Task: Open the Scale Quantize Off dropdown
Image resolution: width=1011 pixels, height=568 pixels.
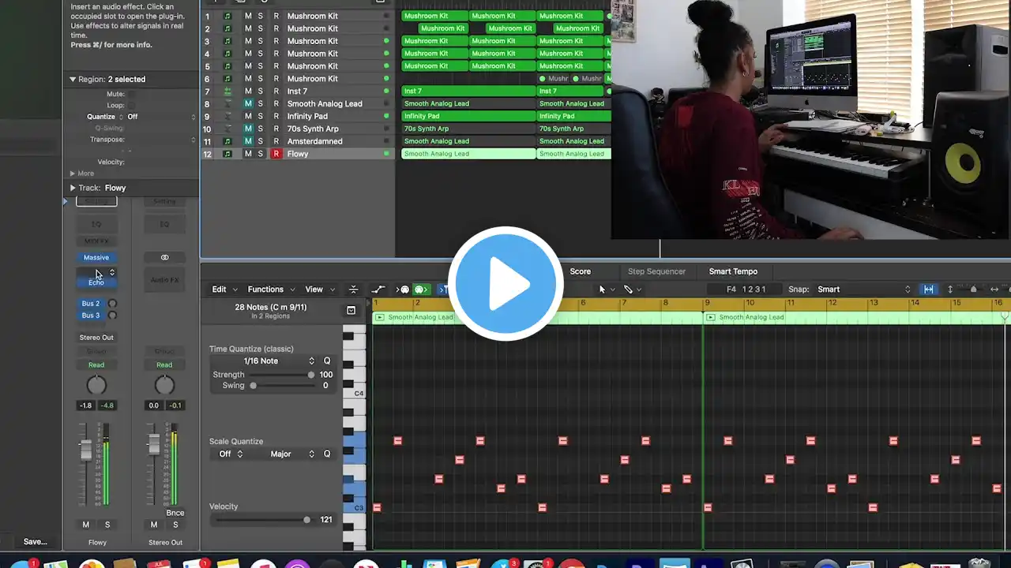Action: 231,454
